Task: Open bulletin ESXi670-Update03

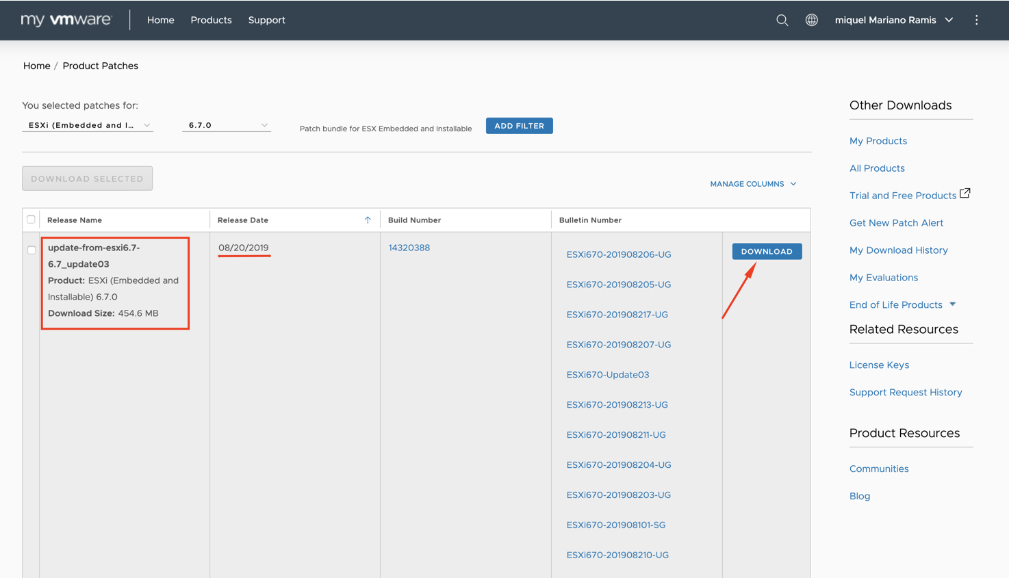Action: 608,375
